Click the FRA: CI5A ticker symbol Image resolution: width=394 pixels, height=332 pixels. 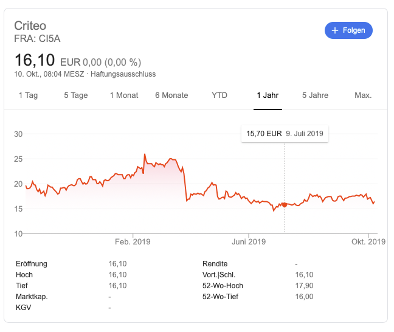pos(37,39)
